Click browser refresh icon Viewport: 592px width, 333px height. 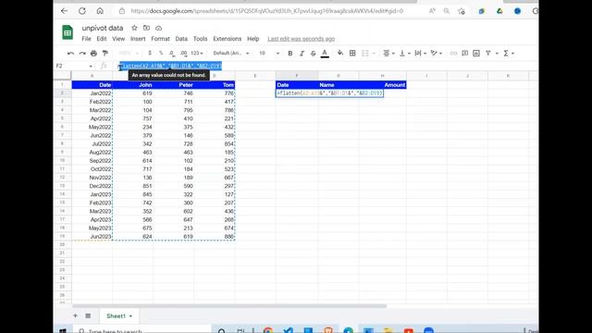coord(82,11)
